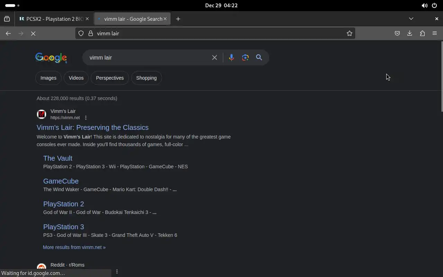Close the PCSX2 Playstation 2 BIOS tab

[x=87, y=19]
